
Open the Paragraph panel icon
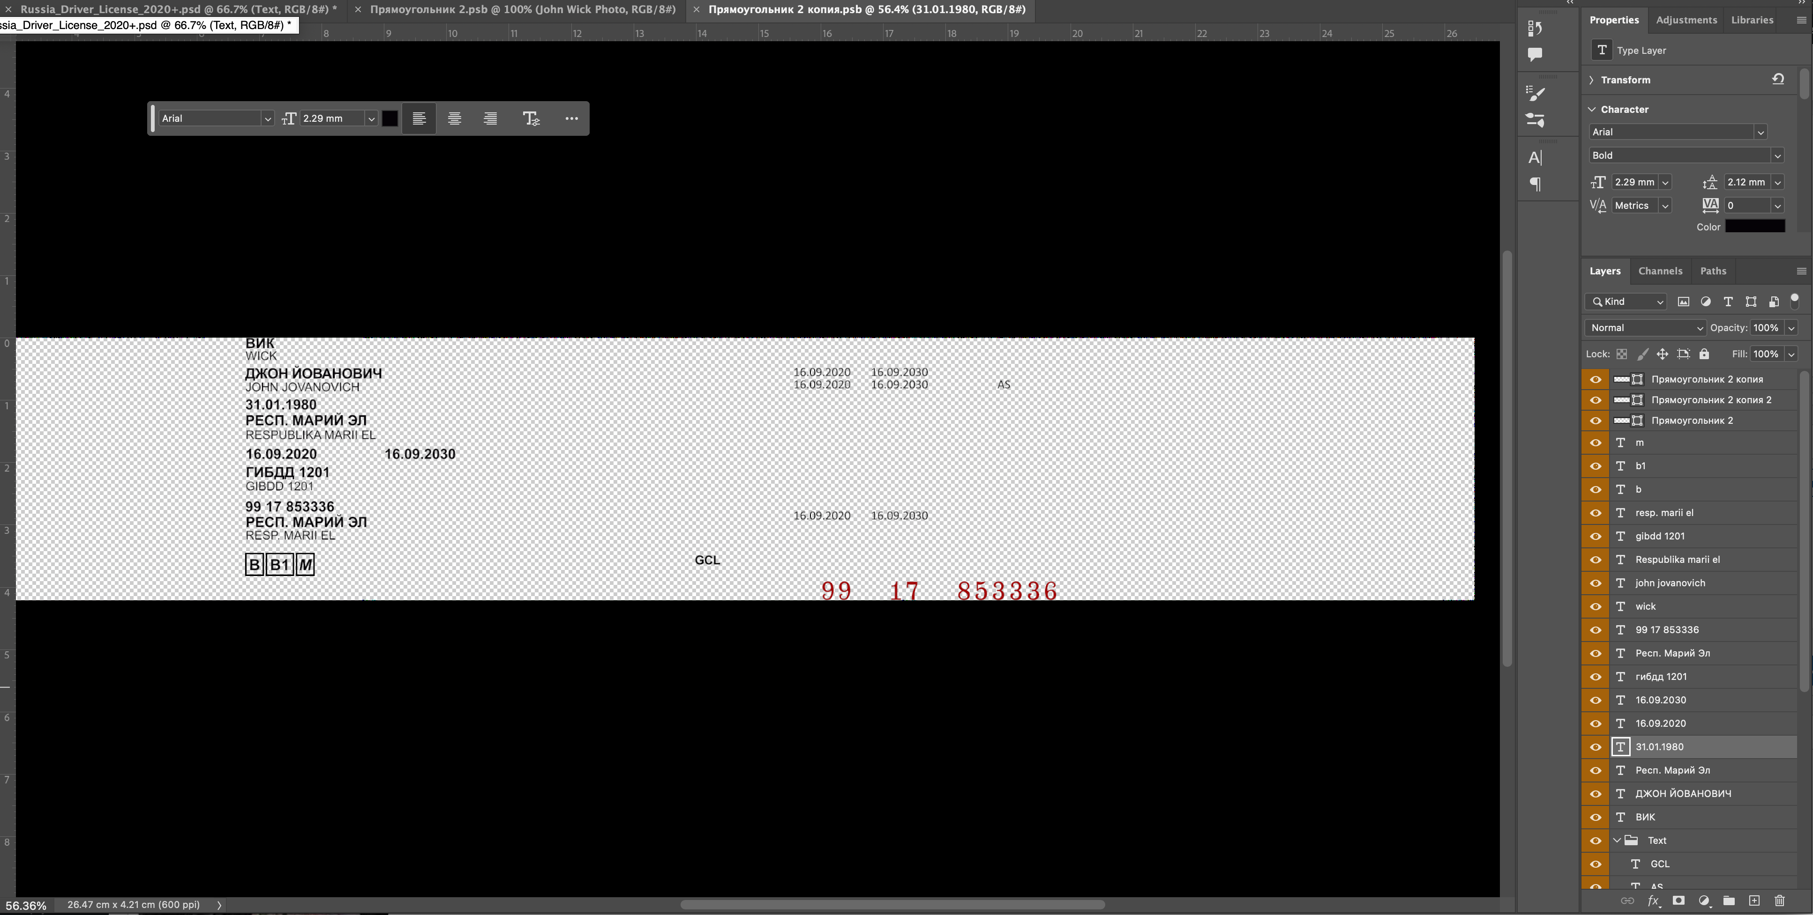(1535, 184)
